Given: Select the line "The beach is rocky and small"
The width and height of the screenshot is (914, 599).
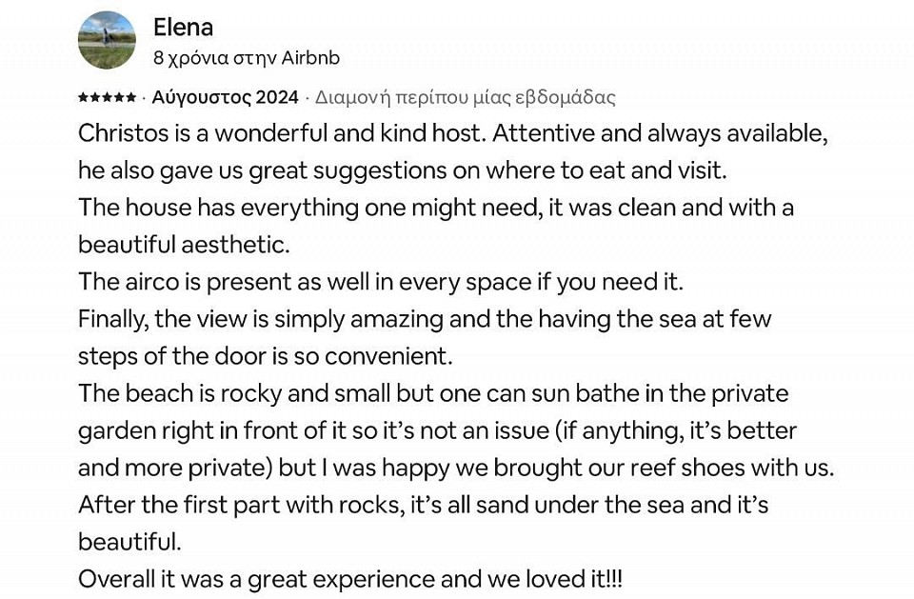Looking at the screenshot, I should [x=234, y=393].
